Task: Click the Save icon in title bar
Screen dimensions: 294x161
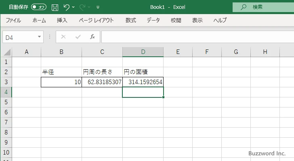Action: click(x=55, y=7)
